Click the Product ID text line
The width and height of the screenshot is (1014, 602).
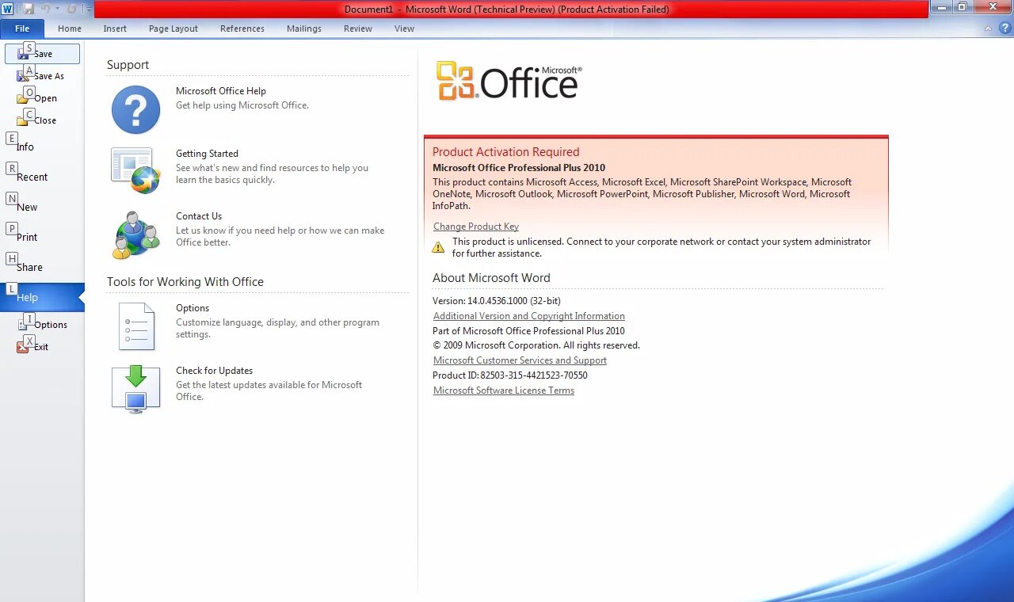point(510,375)
